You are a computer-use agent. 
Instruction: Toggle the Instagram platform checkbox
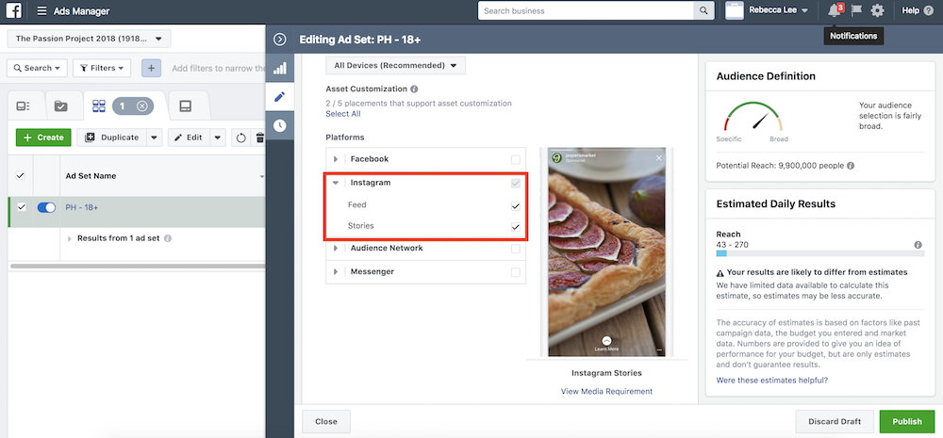pos(516,183)
